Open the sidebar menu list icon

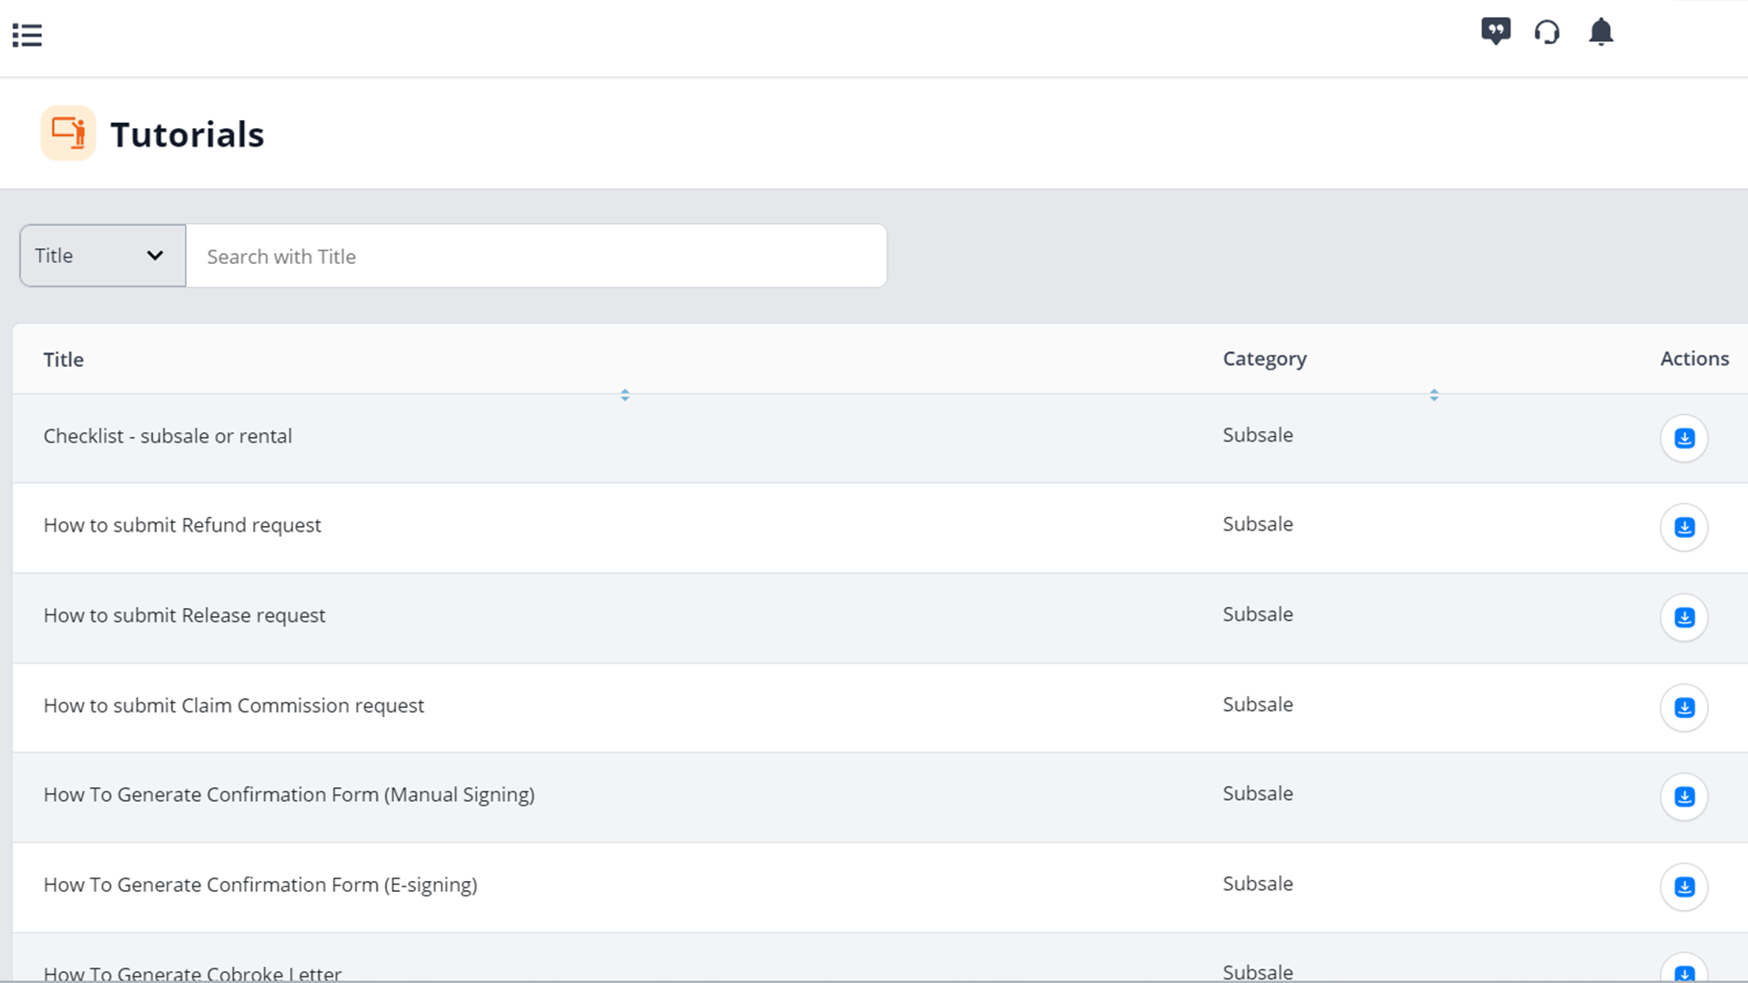[x=27, y=35]
